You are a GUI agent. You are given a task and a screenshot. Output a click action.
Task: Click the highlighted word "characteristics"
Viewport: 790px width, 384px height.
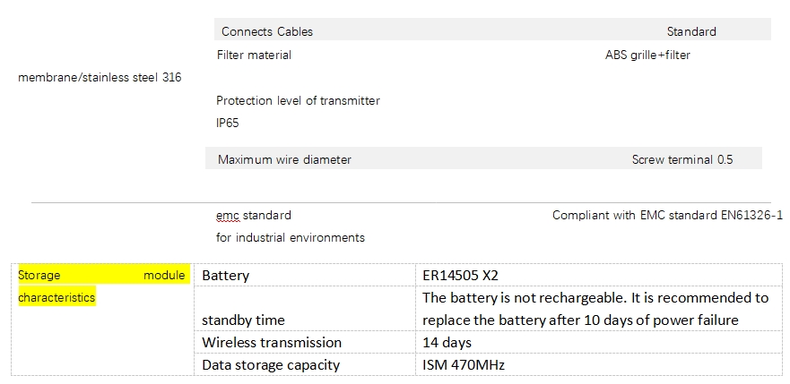pos(56,297)
